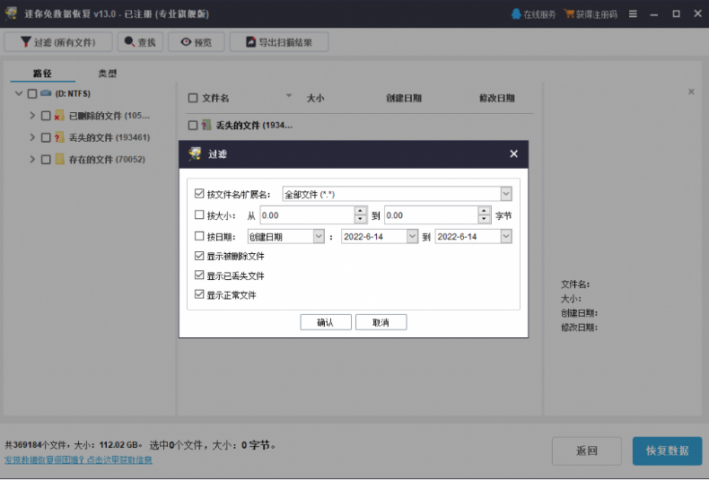Enable filter by size checkbox
This screenshot has width=709, height=481.
click(199, 214)
